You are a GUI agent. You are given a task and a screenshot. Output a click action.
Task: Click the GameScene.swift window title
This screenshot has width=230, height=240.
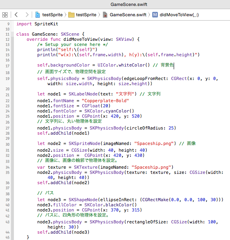coord(129,4)
